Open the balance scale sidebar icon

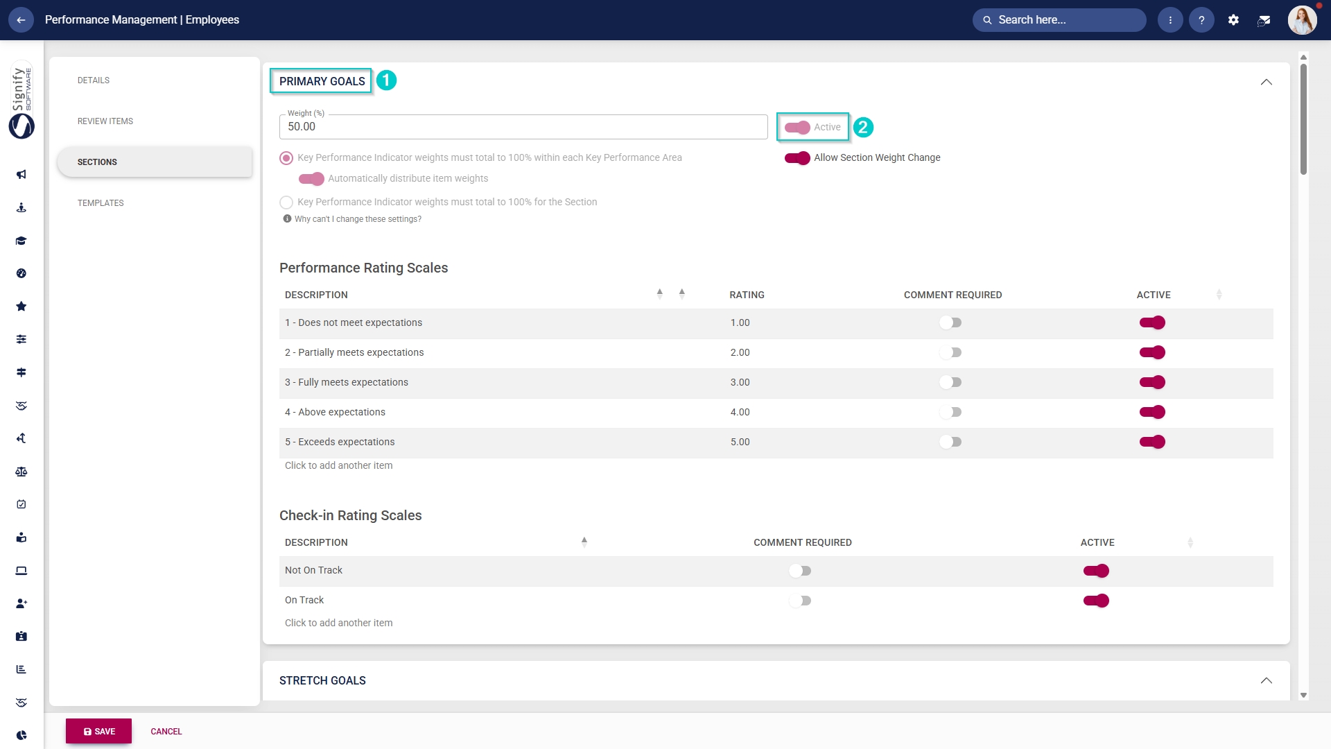pyautogui.click(x=21, y=472)
